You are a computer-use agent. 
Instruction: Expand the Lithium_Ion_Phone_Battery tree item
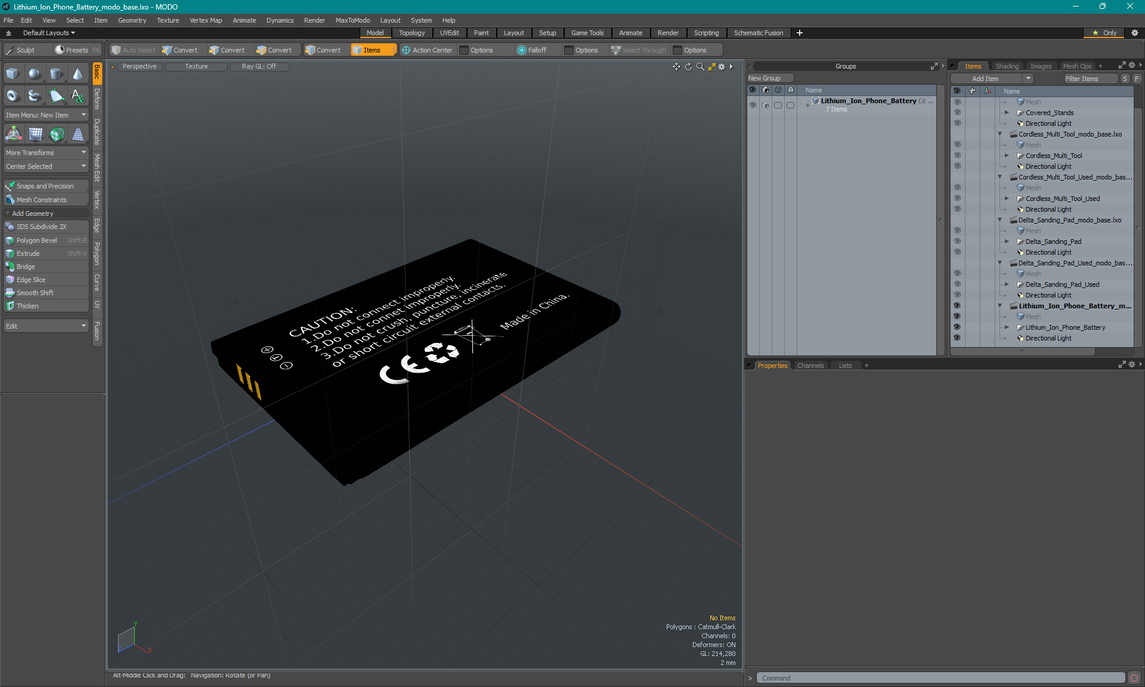1007,327
